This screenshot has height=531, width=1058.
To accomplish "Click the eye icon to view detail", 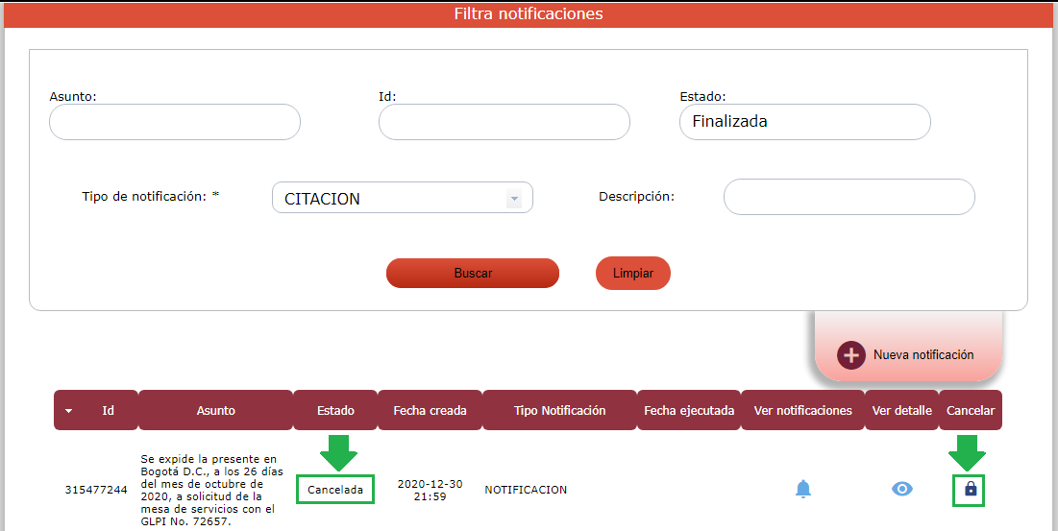I will tap(901, 490).
